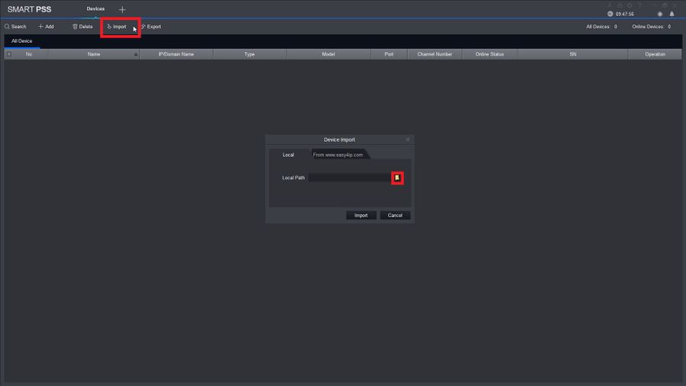Click the icon left of the bell
The height and width of the screenshot is (386, 686).
(x=660, y=14)
